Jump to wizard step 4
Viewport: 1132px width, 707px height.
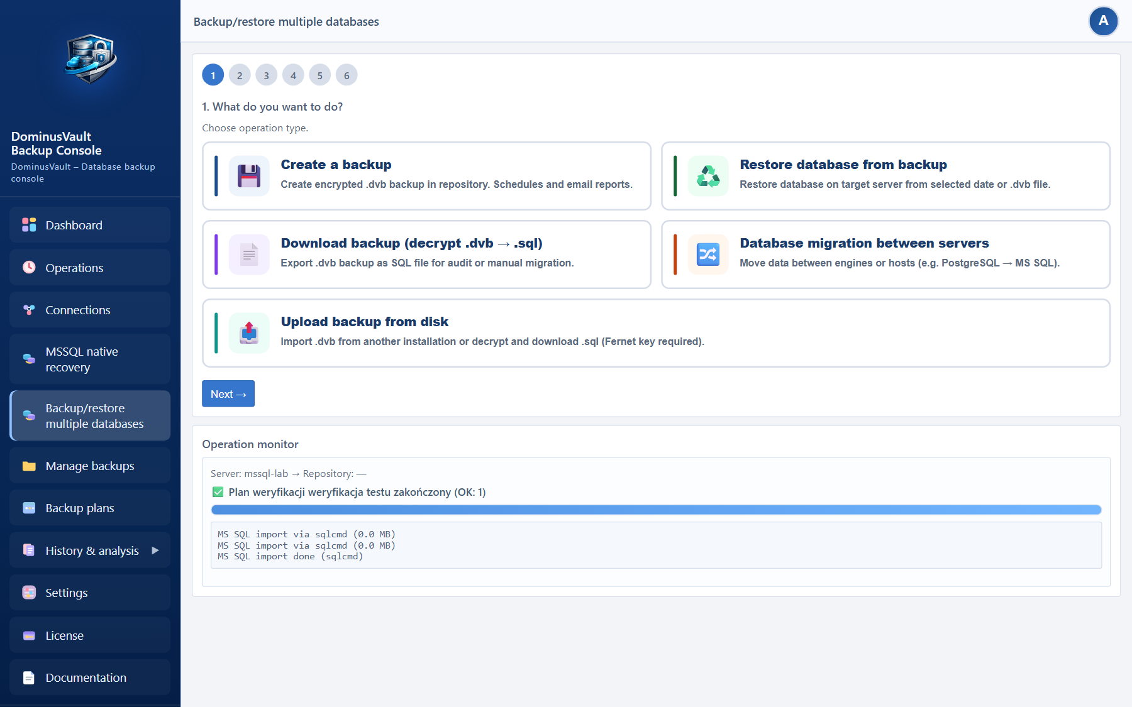(293, 75)
